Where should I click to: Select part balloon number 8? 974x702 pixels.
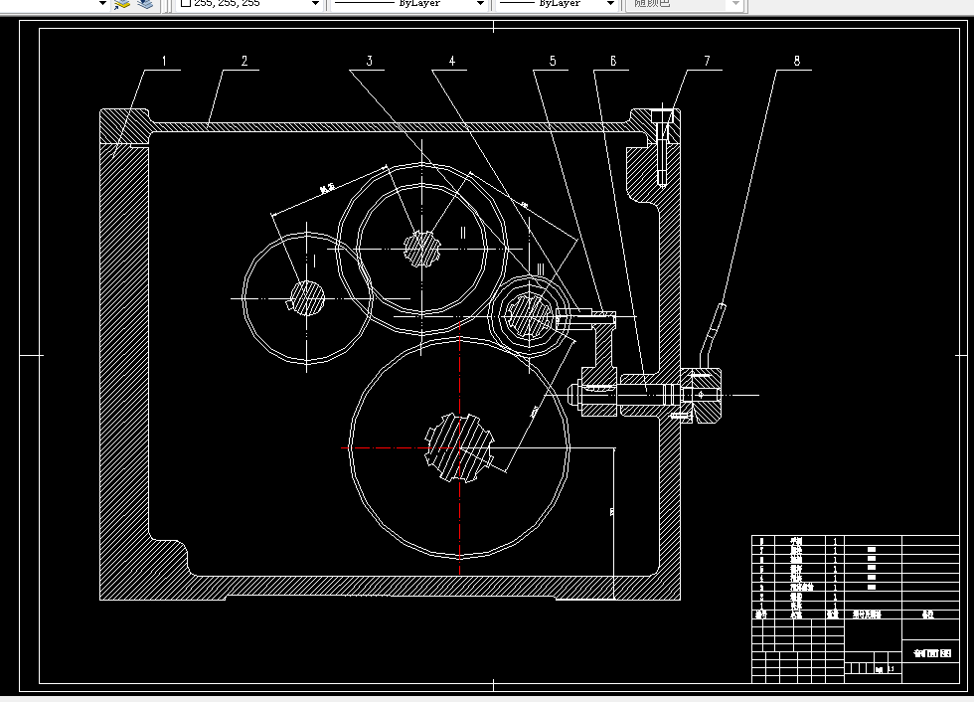click(796, 61)
